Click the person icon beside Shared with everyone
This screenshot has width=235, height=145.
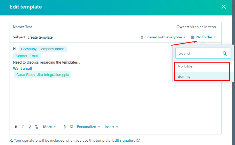click(x=142, y=37)
